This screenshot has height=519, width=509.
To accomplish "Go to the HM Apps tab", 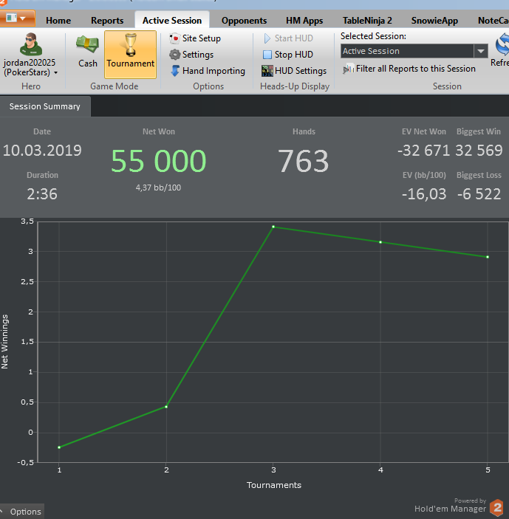I will 304,21.
